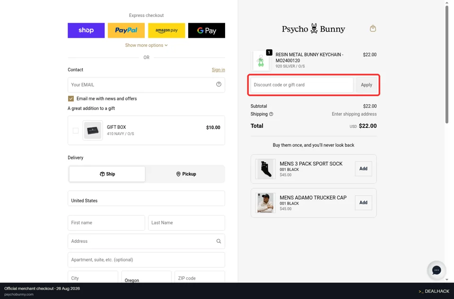
Task: Tick the Gift Box add-on checkbox
Action: tap(76, 131)
